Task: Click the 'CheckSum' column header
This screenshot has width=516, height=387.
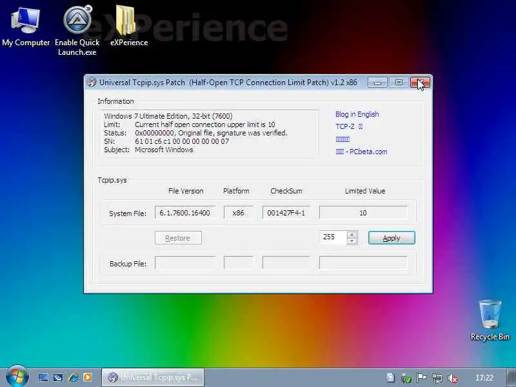Action: (286, 191)
